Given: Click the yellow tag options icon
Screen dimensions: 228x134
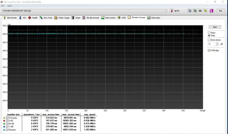Looking at the screenshot, I should click(205, 11).
